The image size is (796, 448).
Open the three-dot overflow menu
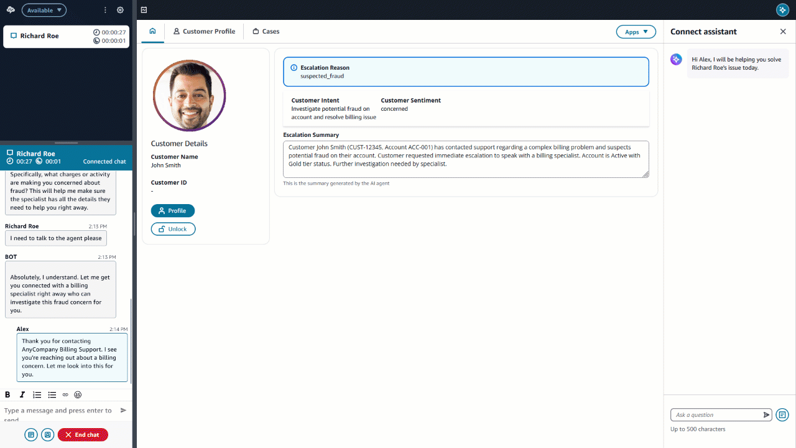[104, 10]
